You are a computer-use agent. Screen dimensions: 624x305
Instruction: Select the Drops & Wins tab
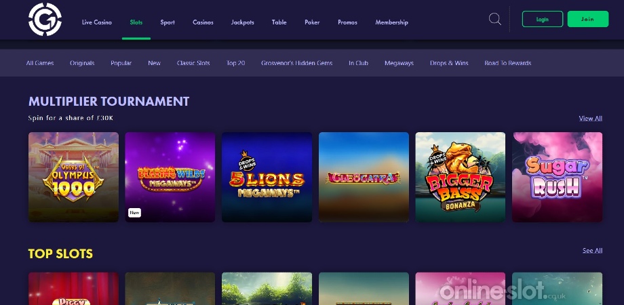click(449, 63)
